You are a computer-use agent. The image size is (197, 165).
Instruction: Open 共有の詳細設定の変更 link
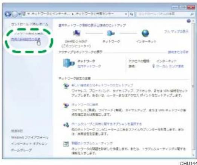pos(26,39)
